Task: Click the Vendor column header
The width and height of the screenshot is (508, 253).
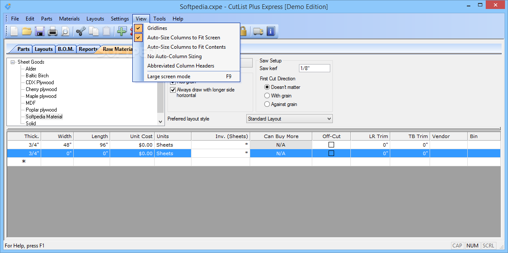Action: click(x=448, y=136)
